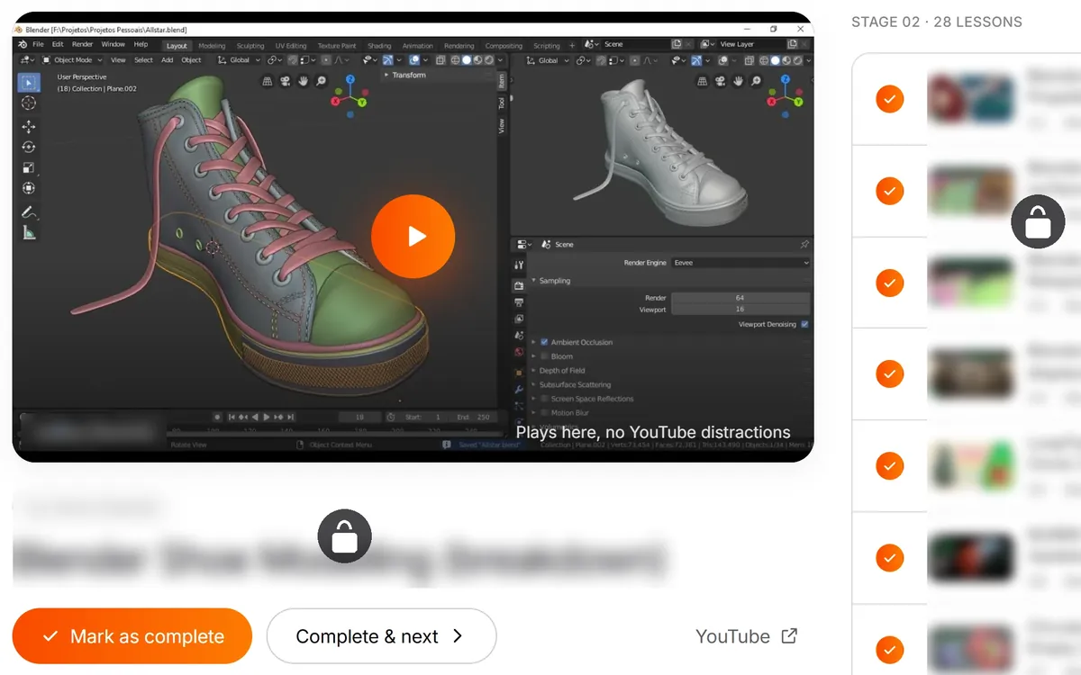1081x675 pixels.
Task: Open the Modifier wrench properties tab
Action: point(519,389)
